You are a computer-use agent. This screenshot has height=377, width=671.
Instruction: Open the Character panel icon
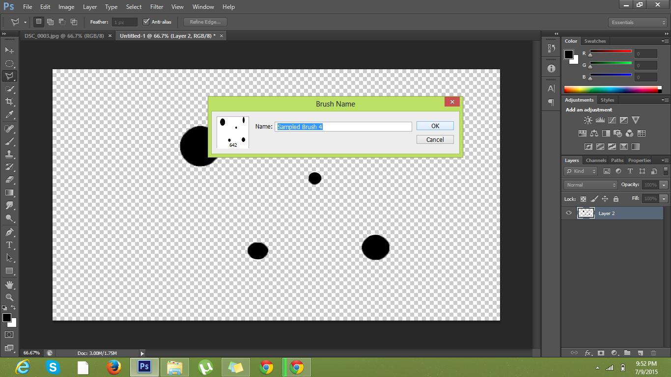coord(551,89)
